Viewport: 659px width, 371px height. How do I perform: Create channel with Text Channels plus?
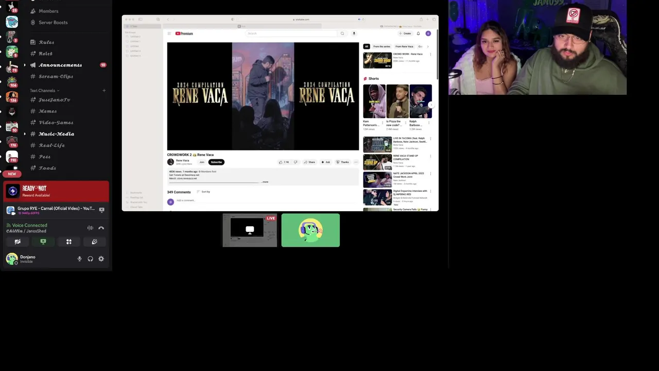(x=103, y=91)
